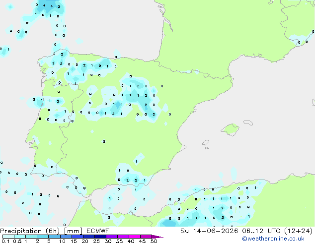This screenshot has width=315, height=243.
Task: Click the 'UTC' label
Action: [x=274, y=231]
